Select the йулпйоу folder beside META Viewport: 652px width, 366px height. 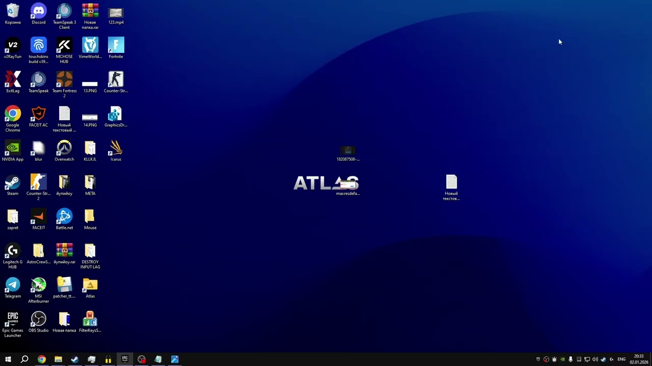coord(64,185)
